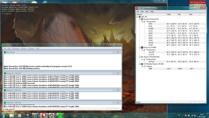Maximize the Worker #3 Self-Test window
Viewport: 209px width, 118px height.
[x=118, y=90]
